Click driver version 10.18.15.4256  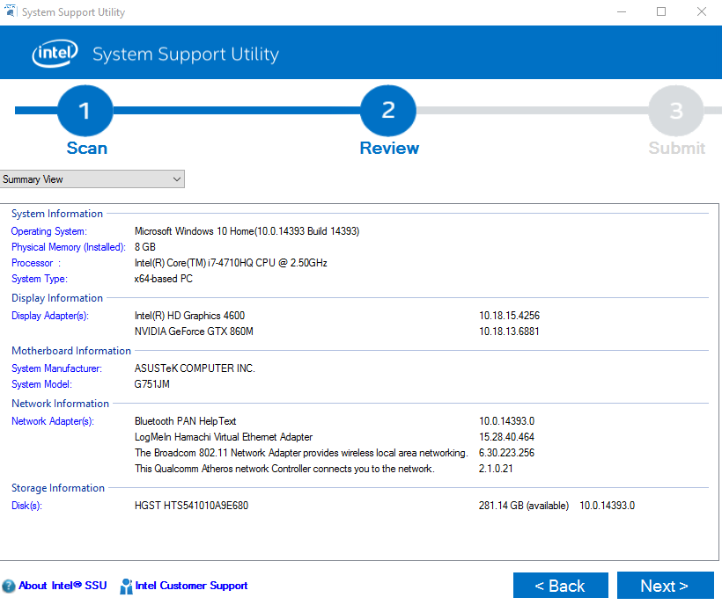point(509,316)
